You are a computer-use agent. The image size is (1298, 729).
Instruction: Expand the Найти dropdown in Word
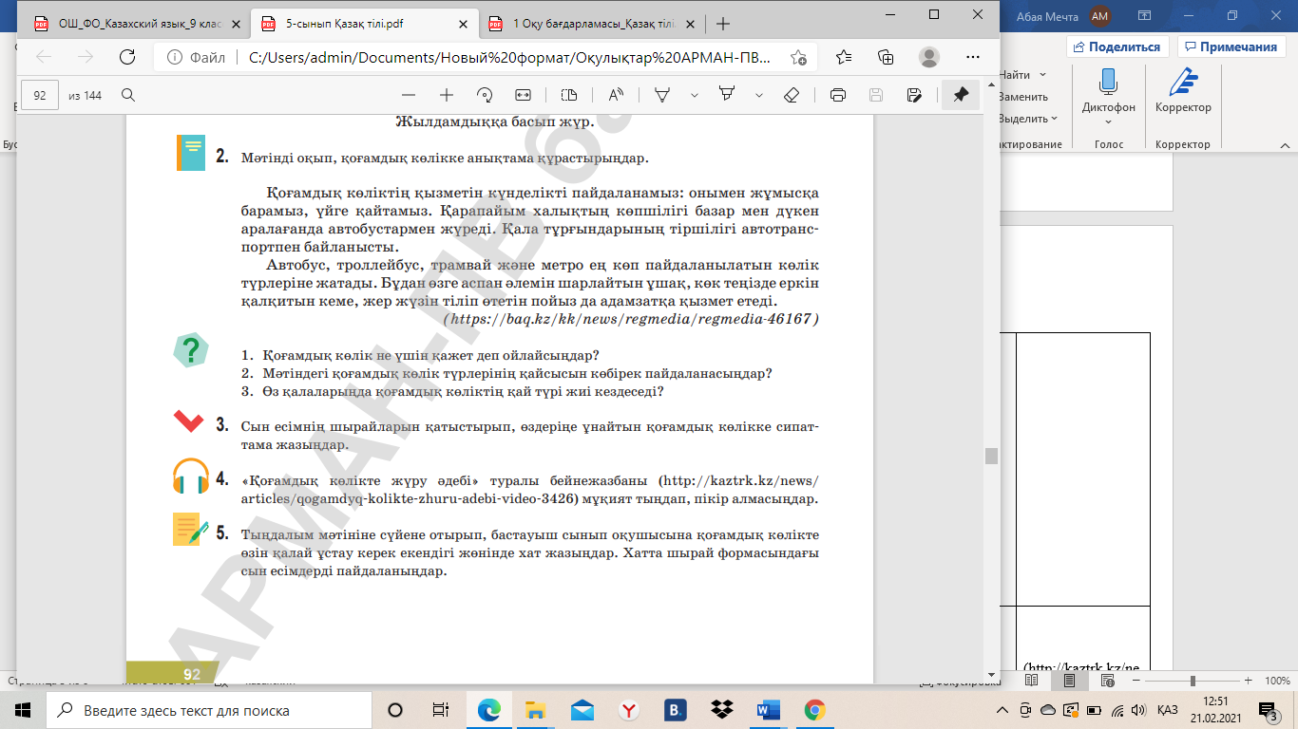pyautogui.click(x=1042, y=75)
